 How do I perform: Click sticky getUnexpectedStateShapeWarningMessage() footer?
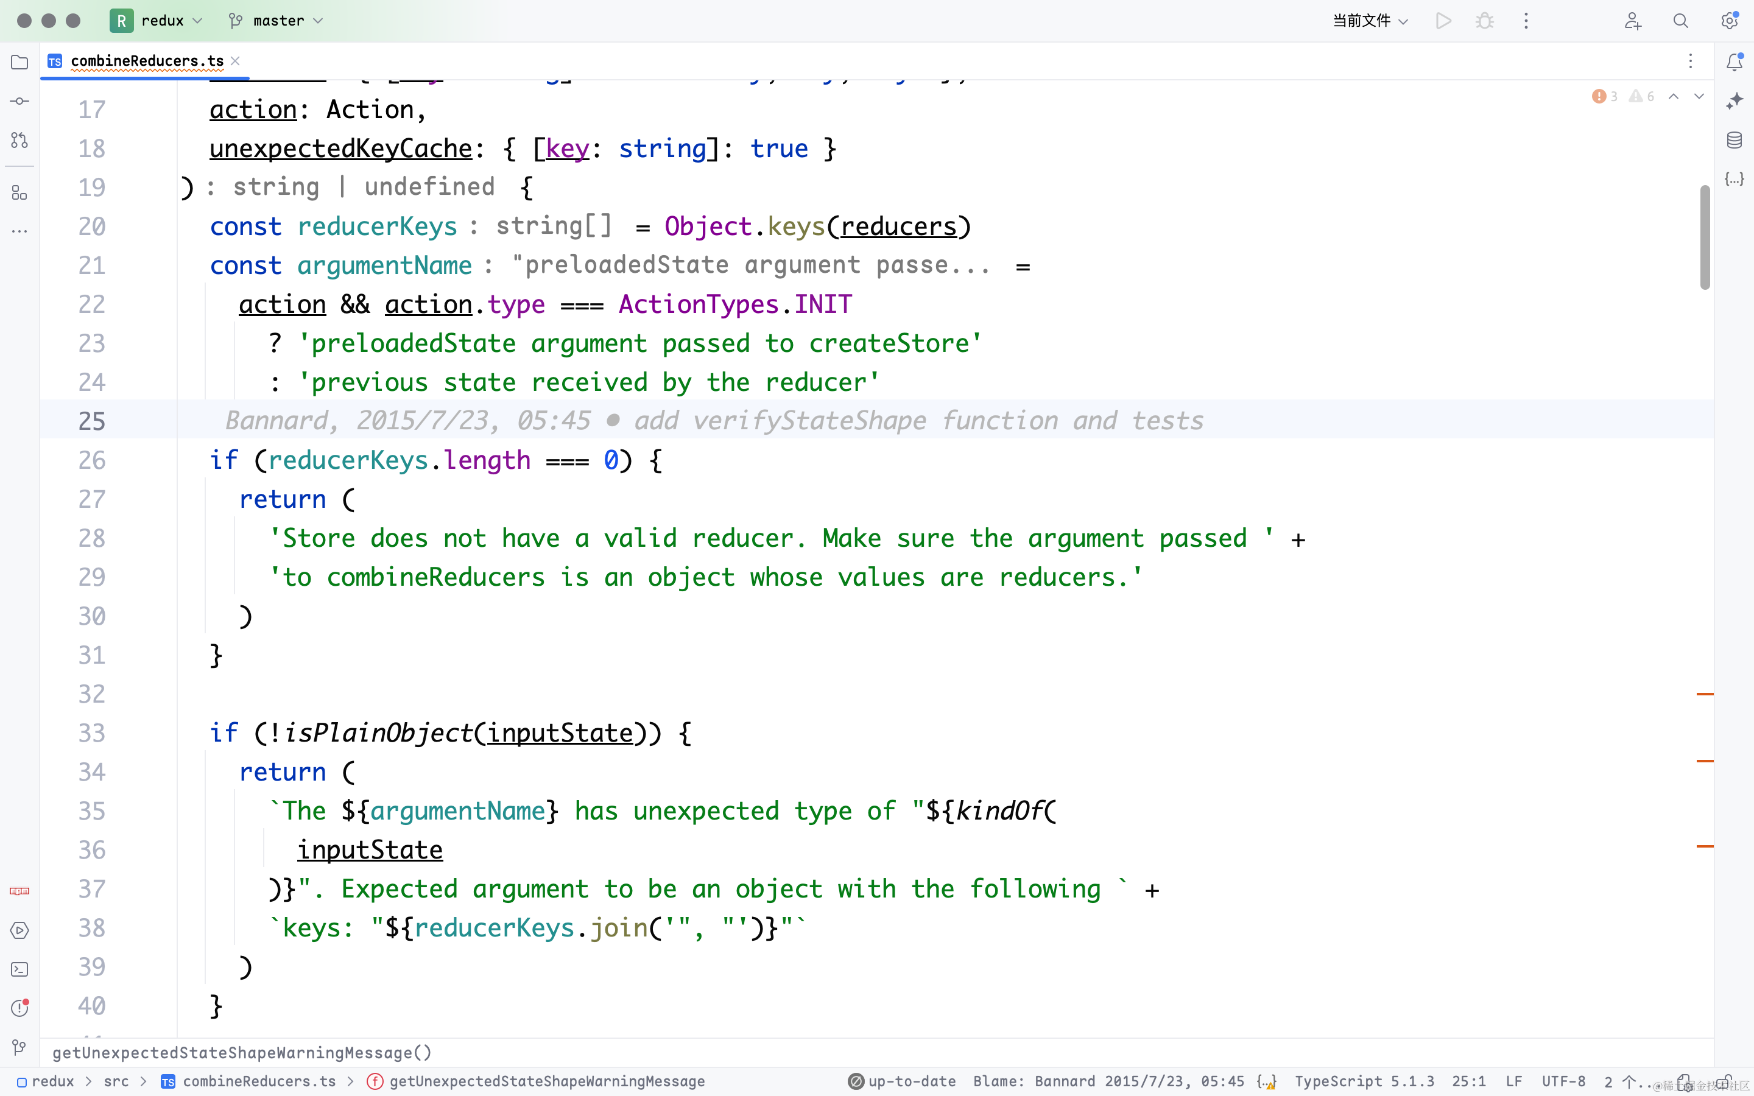[x=242, y=1053]
